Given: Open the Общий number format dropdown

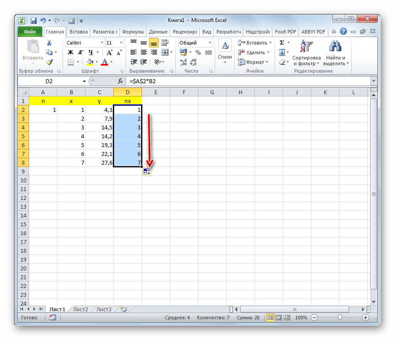Looking at the screenshot, I should point(210,43).
